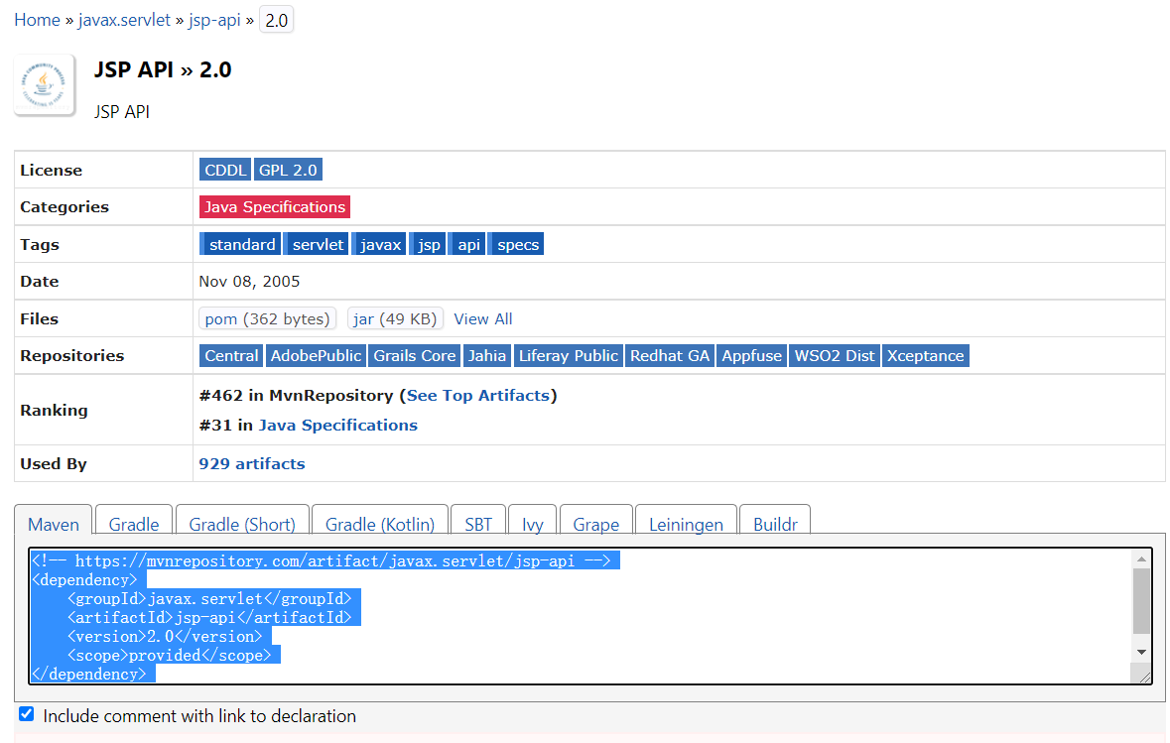Click the code box scrollbar down arrow

[x=1141, y=652]
